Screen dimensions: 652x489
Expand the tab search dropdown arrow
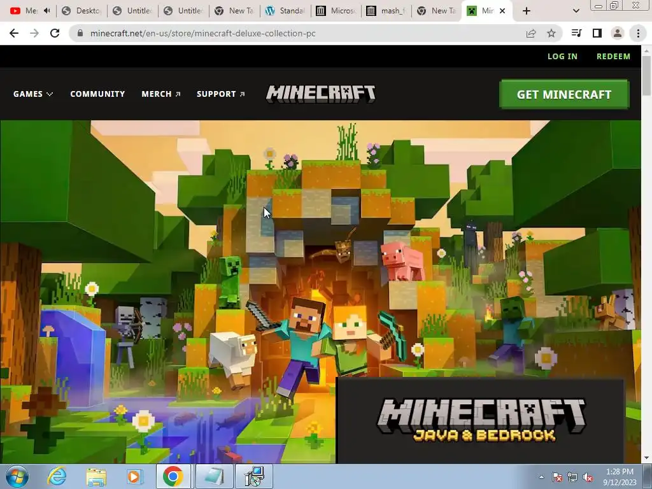[576, 11]
